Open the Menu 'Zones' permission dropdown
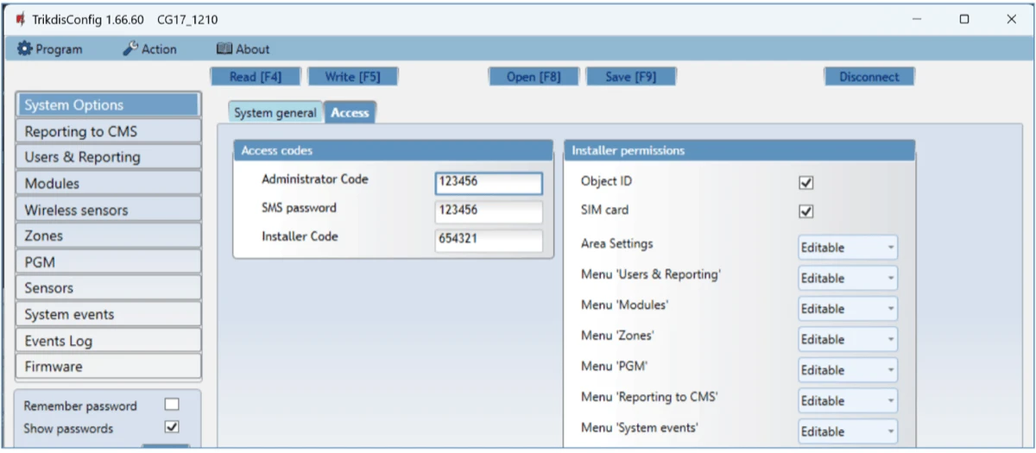 click(847, 340)
